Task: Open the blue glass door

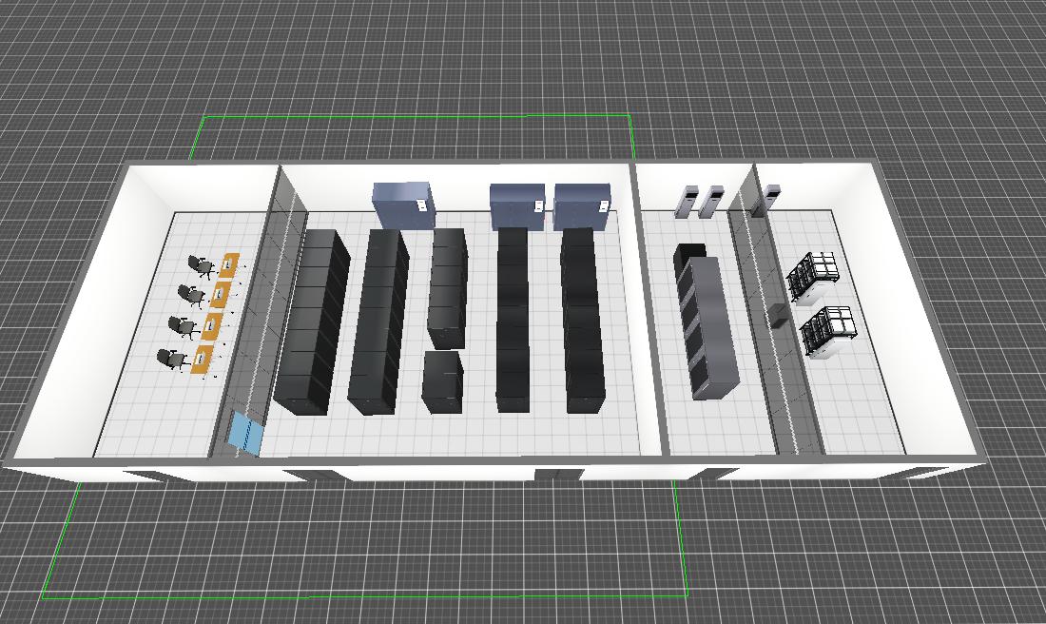Action: 245,434
